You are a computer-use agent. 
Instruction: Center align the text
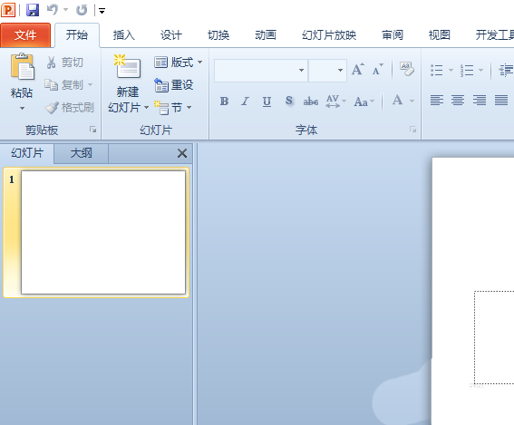(x=458, y=100)
